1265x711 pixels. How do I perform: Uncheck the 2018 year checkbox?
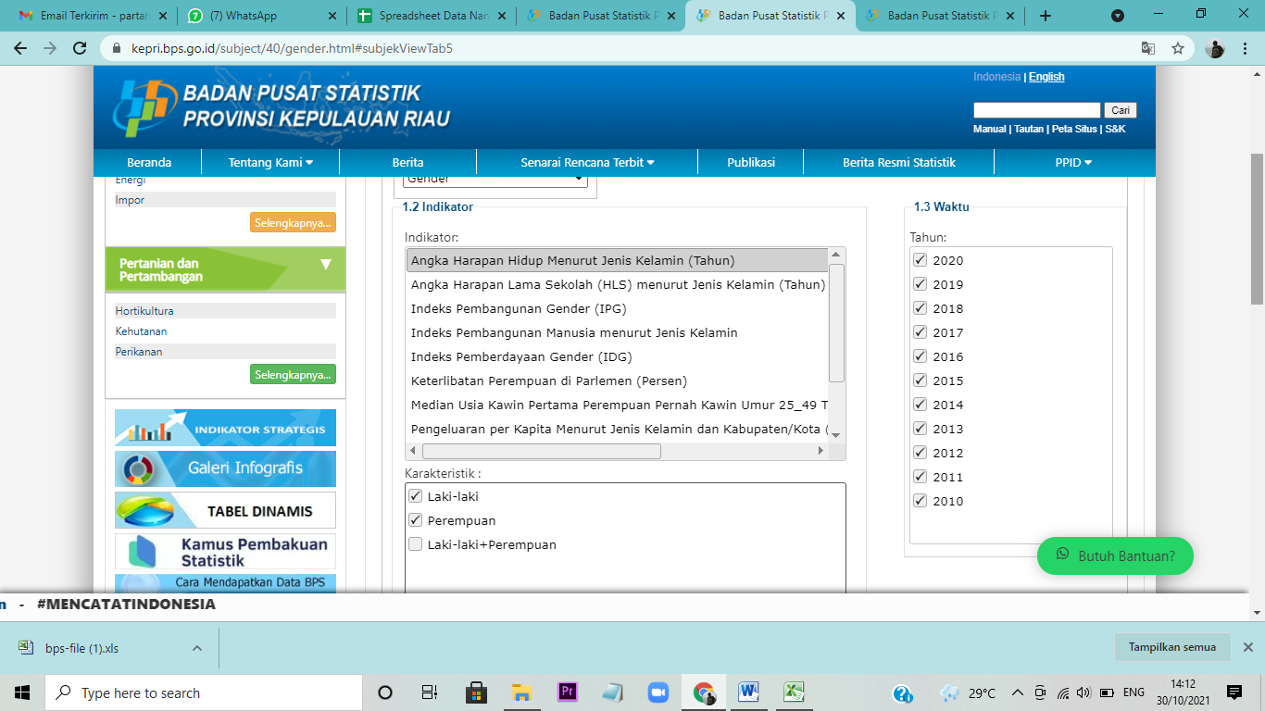click(x=921, y=308)
